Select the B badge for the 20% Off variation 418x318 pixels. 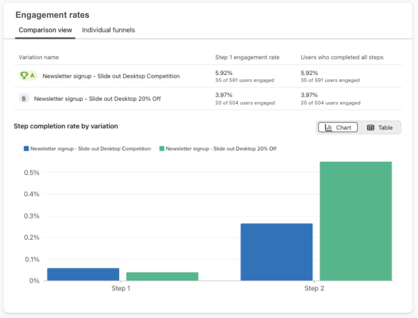pos(24,98)
